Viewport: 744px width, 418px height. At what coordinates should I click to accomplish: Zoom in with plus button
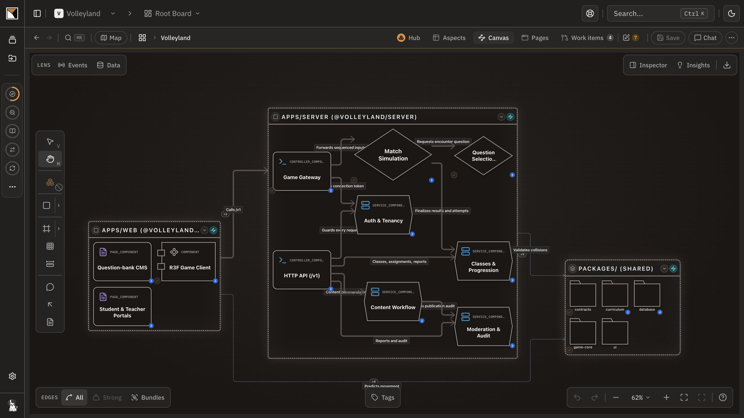(667, 398)
